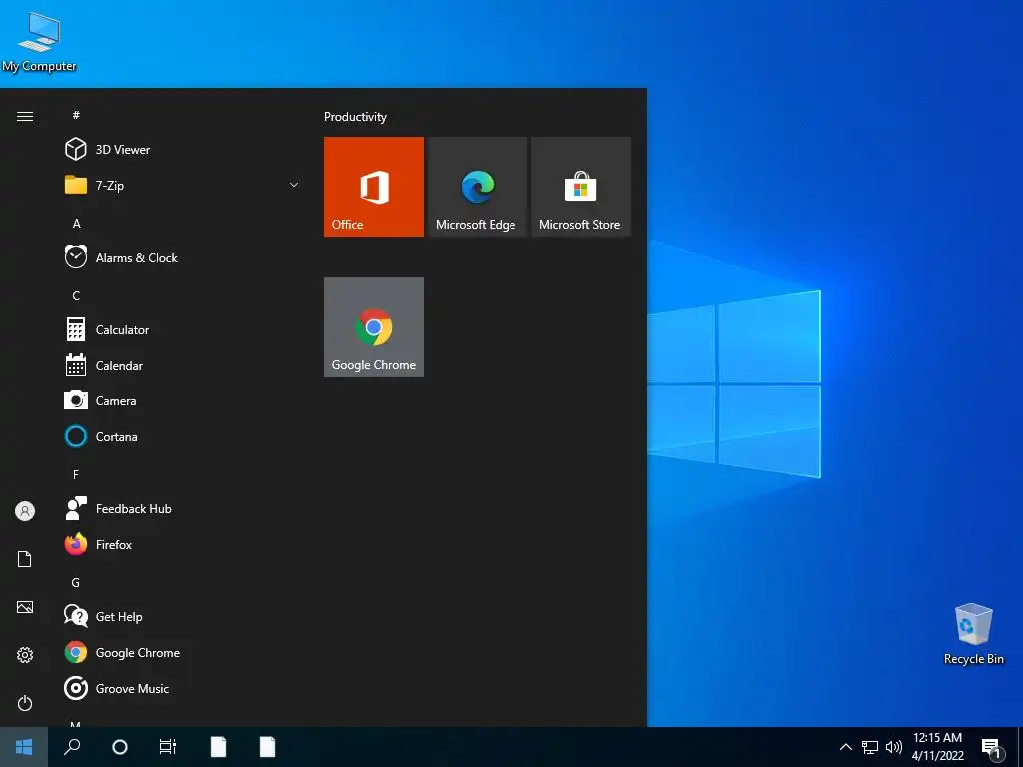The width and height of the screenshot is (1023, 767).
Task: Launch Google Chrome from the app list
Action: pyautogui.click(x=183, y=653)
